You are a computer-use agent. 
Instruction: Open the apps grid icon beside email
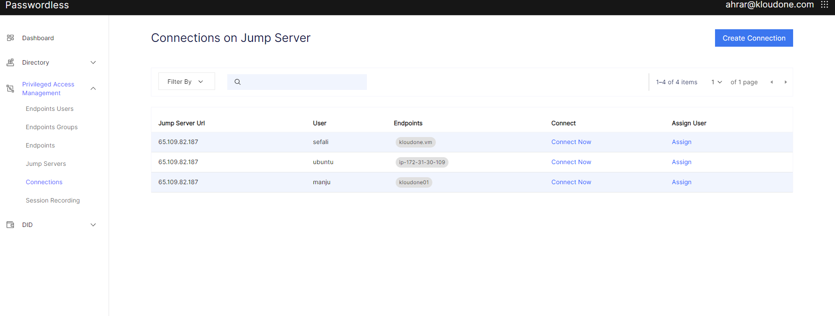click(x=824, y=5)
